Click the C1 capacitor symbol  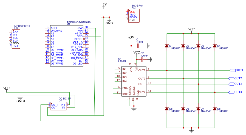[138, 46]
